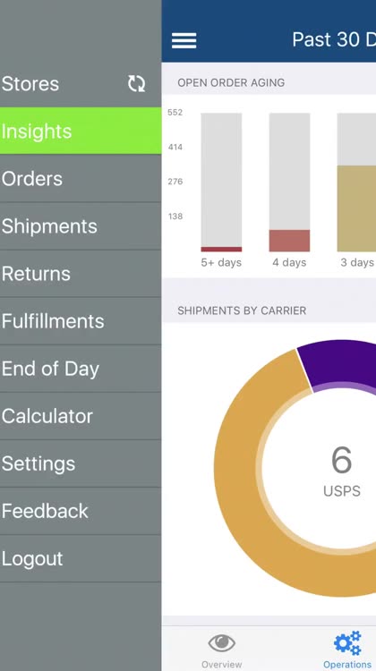Viewport: 376px width, 671px height.
Task: Navigate to Returns in the sidebar
Action: (x=81, y=274)
